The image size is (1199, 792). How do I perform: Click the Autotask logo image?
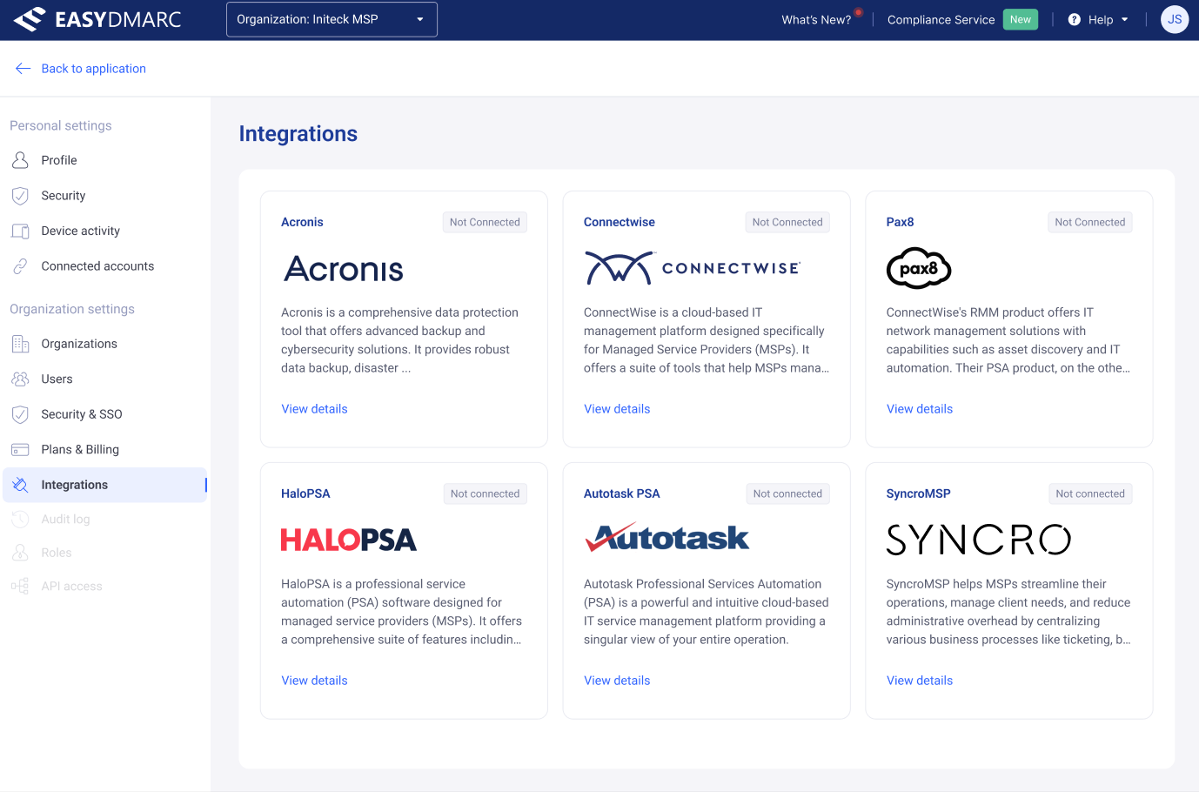[667, 538]
